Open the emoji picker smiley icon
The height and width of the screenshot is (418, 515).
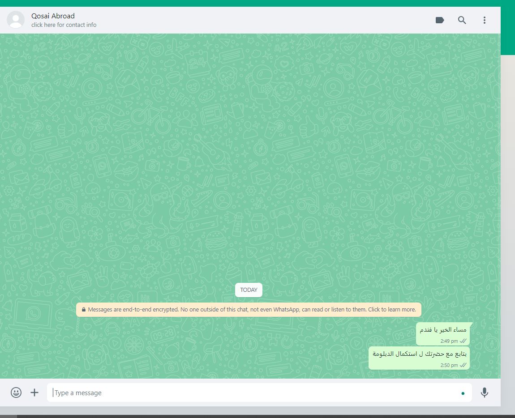[16, 392]
